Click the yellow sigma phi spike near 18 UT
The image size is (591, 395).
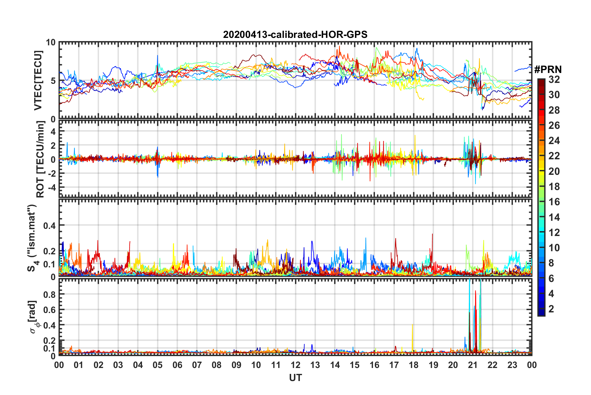[412, 338]
